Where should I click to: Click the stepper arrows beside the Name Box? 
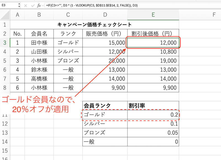19,5
